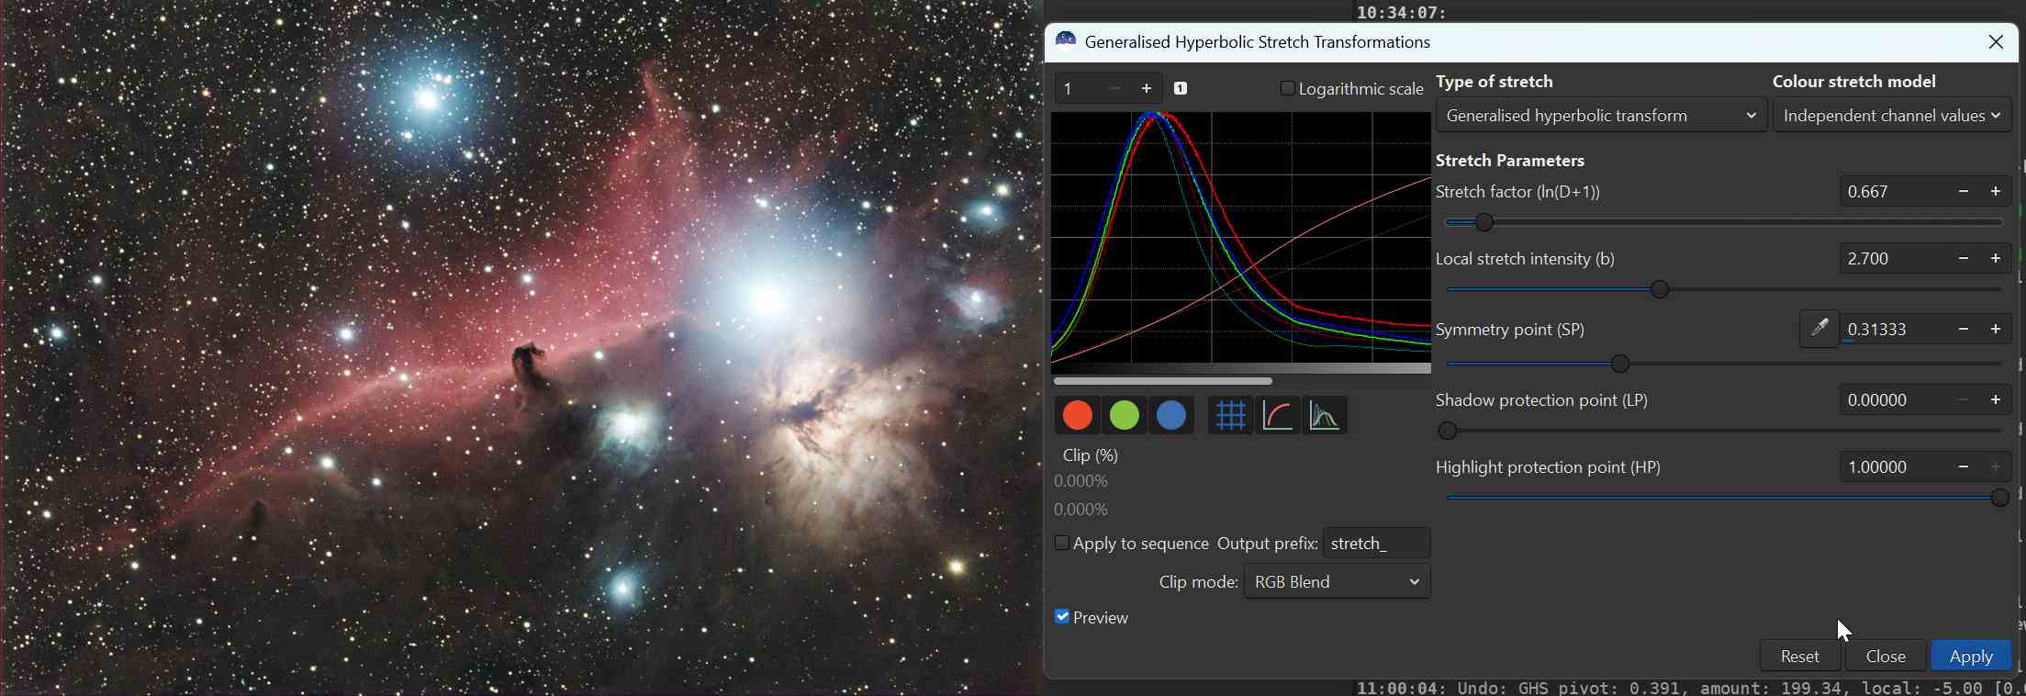Viewport: 2026px width, 696px height.
Task: Uncheck the Preview checkbox
Action: point(1062,617)
